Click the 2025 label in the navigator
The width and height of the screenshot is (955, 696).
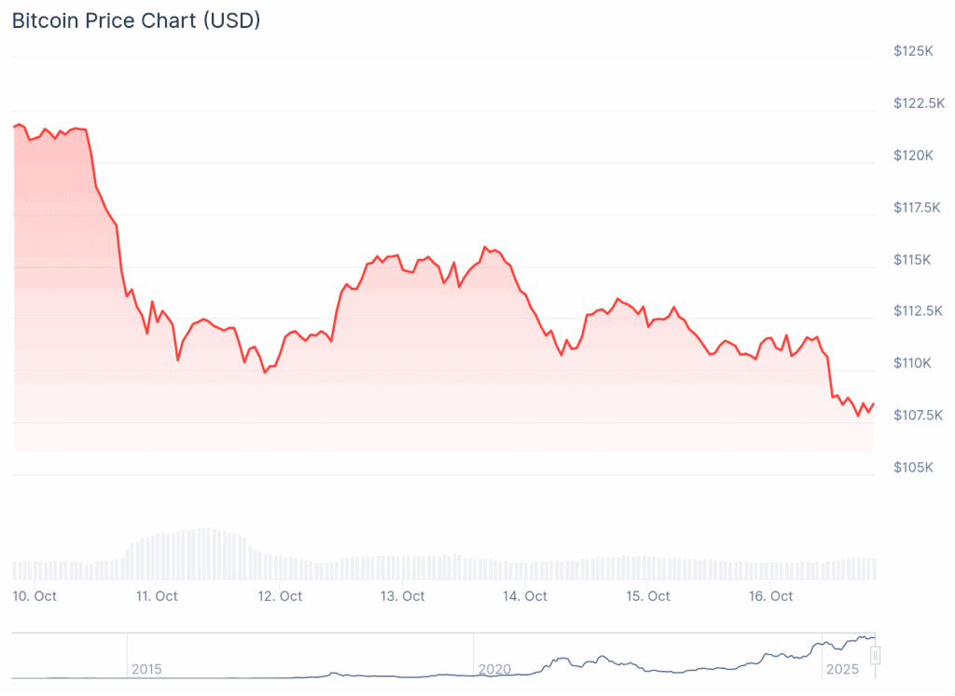click(842, 669)
